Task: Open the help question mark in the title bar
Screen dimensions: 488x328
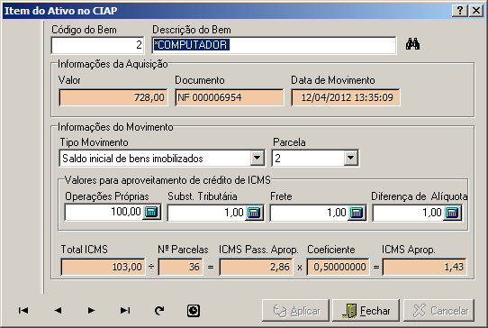Action: pos(460,11)
